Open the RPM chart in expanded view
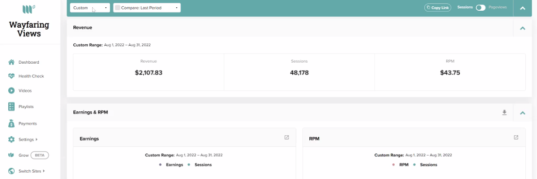The height and width of the screenshot is (179, 537). (x=516, y=138)
